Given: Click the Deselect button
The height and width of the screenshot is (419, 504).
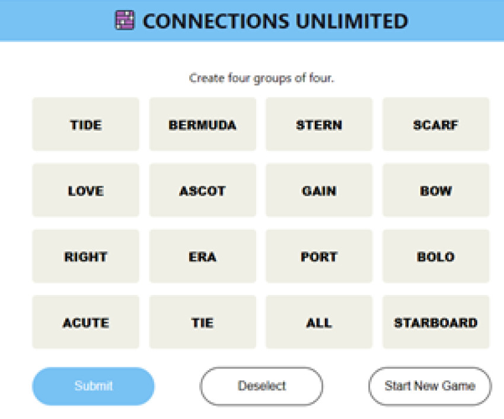Looking at the screenshot, I should [261, 386].
